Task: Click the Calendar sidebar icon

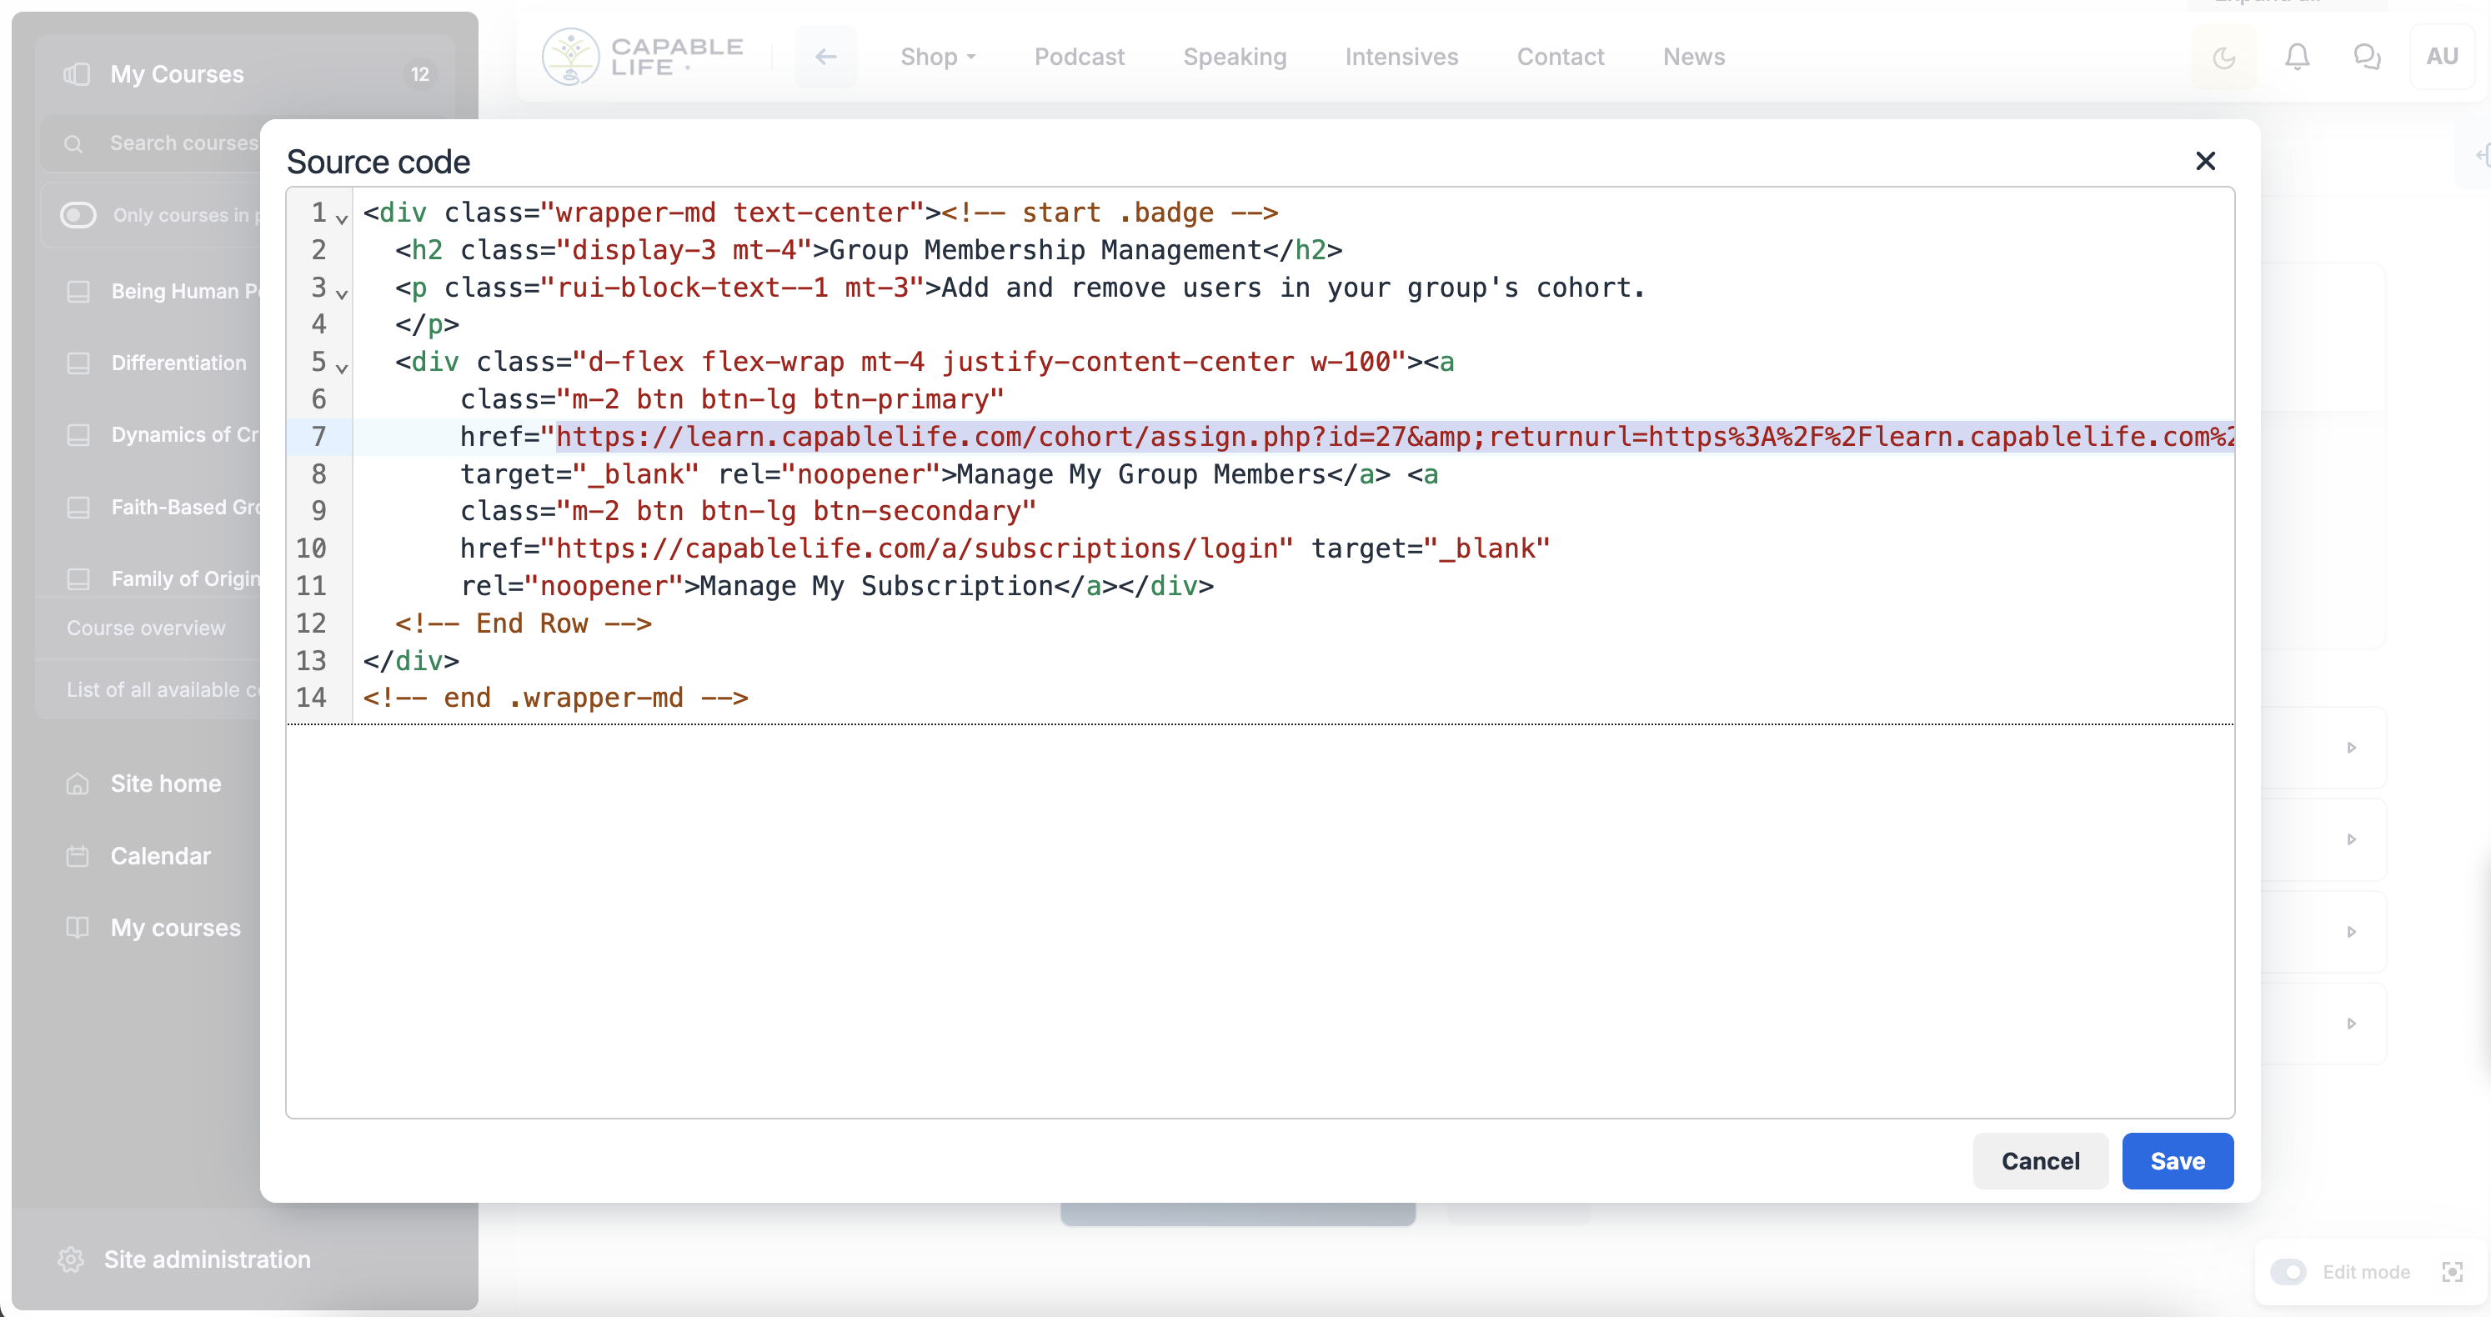Action: (x=78, y=856)
